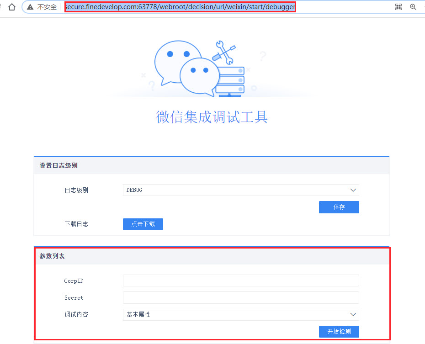
Task: Click the 下载日志 label
Action: 76,224
